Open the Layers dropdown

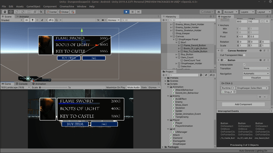tap(247, 12)
